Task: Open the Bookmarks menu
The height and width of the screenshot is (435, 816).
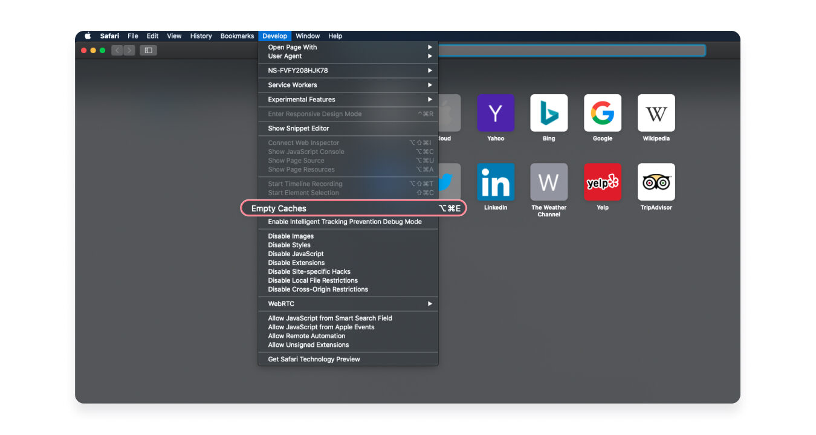Action: point(237,36)
